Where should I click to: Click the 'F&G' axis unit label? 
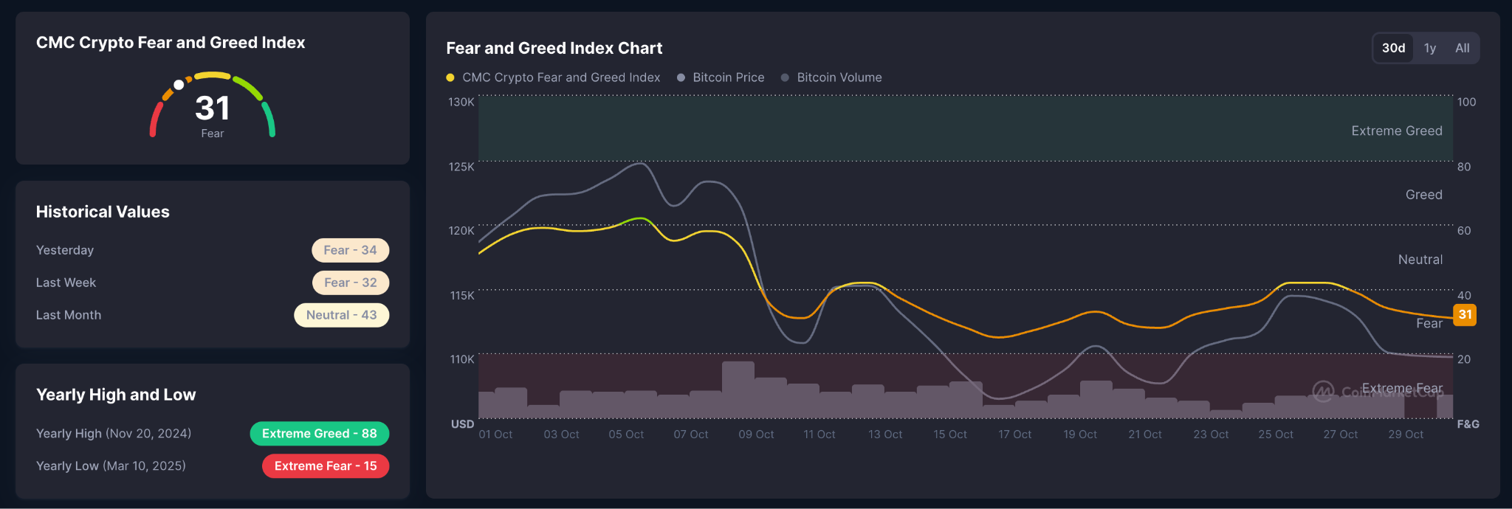[x=1468, y=424]
